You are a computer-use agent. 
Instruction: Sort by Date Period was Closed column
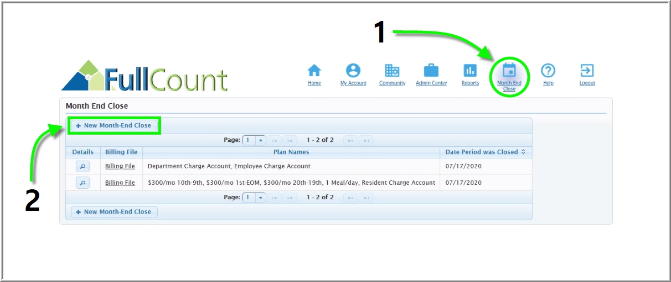click(485, 152)
